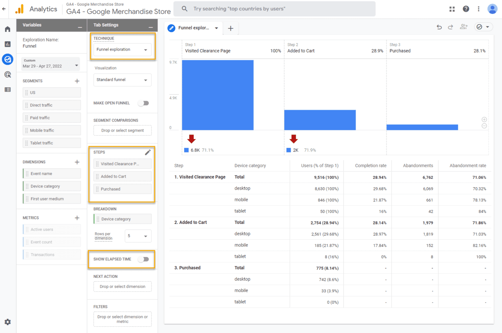The width and height of the screenshot is (502, 333).
Task: Click the Drop or select segment box
Action: tap(122, 130)
